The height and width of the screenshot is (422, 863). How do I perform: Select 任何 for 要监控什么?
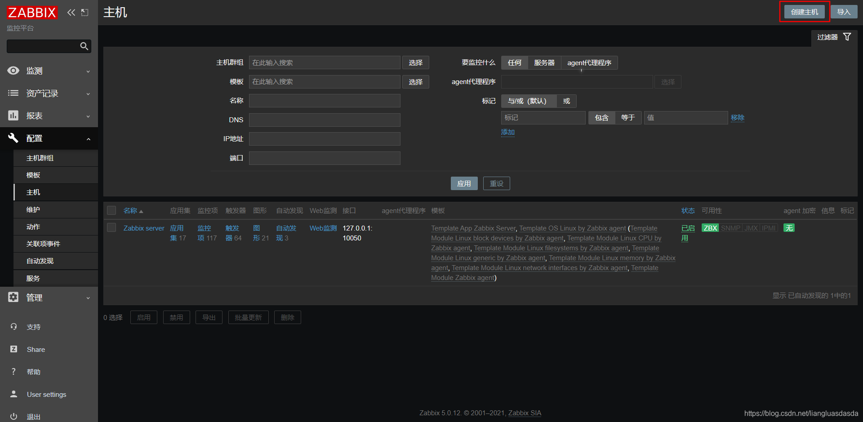(515, 63)
